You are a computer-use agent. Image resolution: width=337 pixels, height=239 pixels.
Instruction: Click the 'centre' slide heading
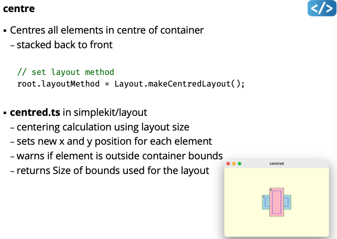[x=19, y=9]
